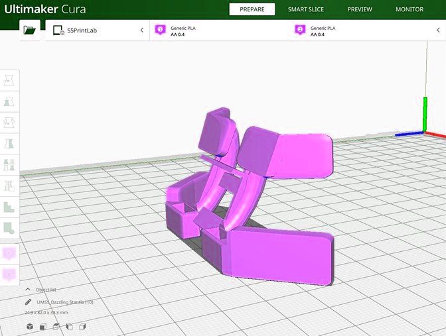Edit job name with pencil icon
The image size is (446, 336).
point(28,302)
